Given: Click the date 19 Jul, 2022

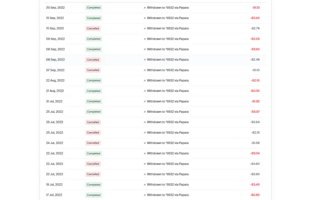Looking at the screenshot, I should [54, 185].
